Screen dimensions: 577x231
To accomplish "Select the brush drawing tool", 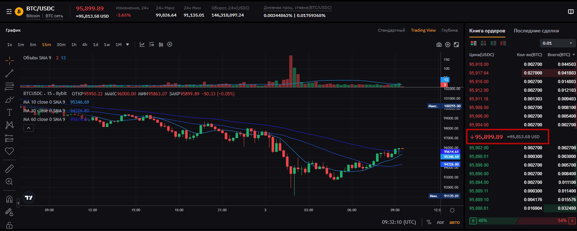I will (x=9, y=99).
